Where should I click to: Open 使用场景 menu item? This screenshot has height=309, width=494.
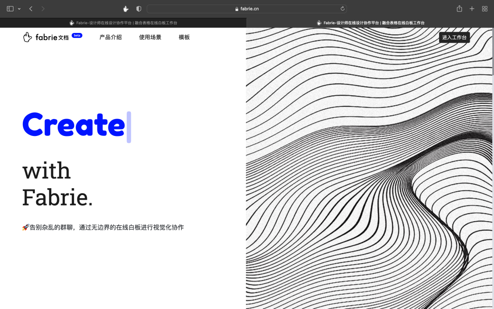click(x=150, y=37)
